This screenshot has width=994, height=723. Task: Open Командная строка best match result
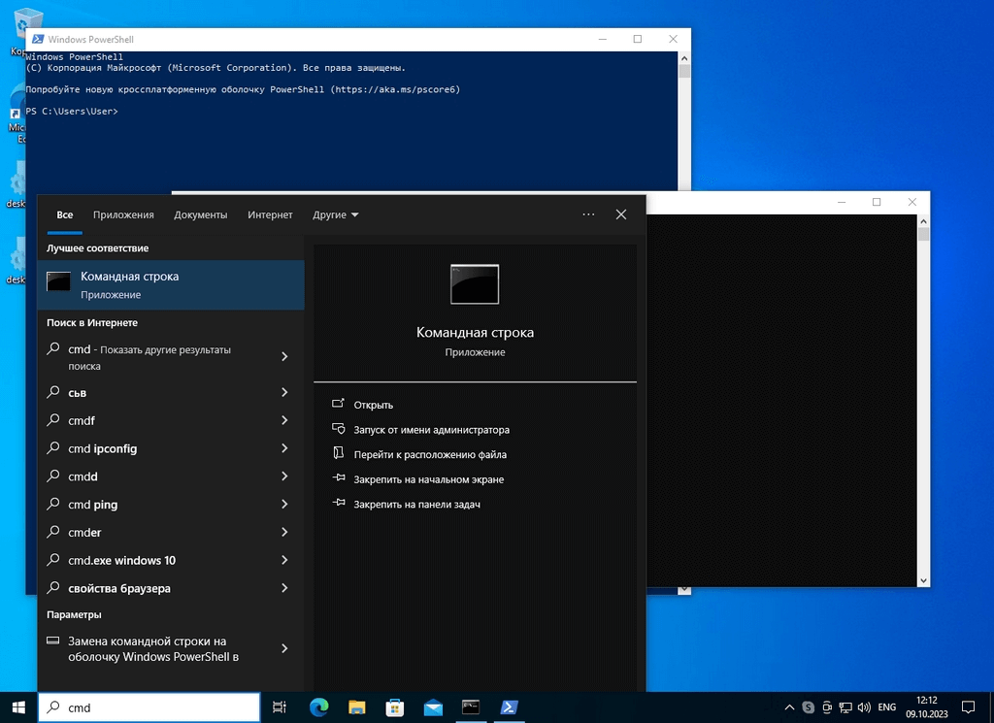tap(171, 284)
